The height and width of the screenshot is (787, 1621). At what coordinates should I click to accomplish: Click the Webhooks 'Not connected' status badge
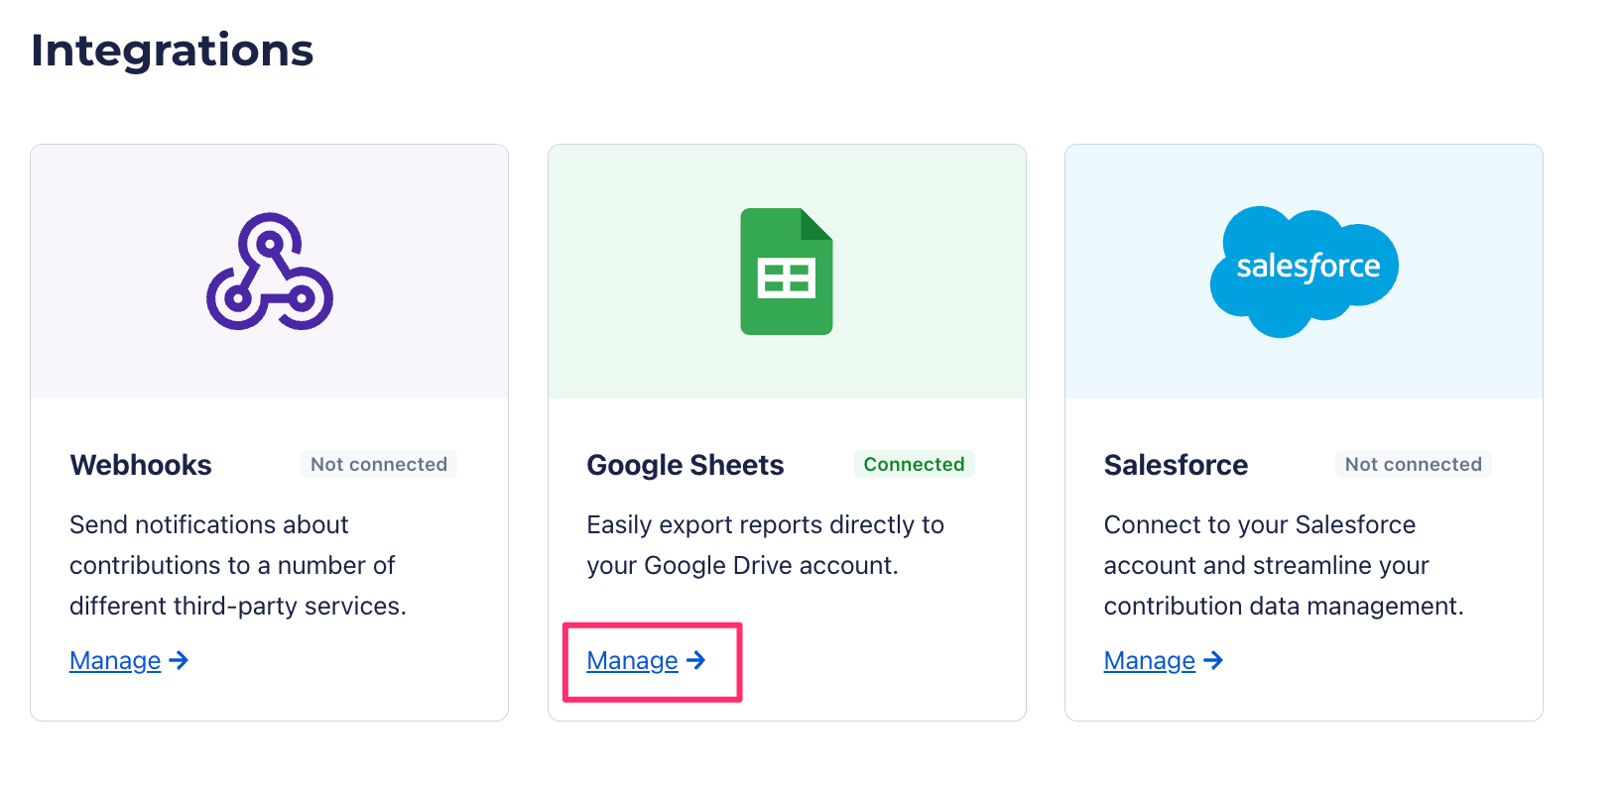[x=378, y=464]
